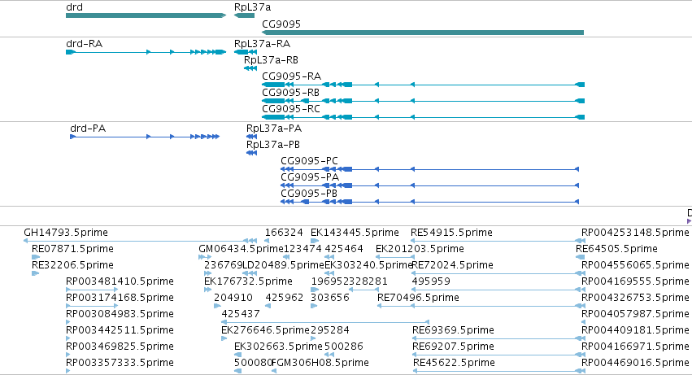Click the RE32206.5prime EST label

72,265
